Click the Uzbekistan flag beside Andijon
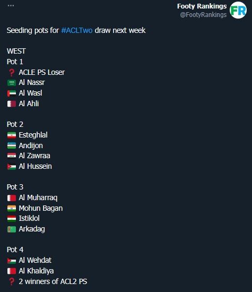 [12, 145]
